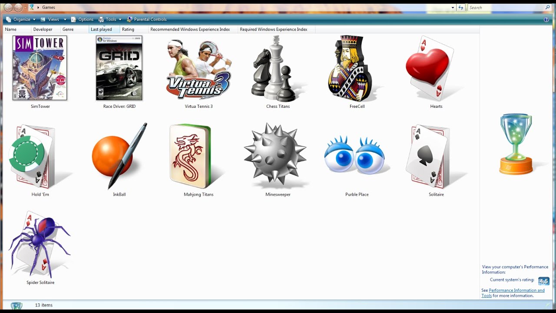Click the Games folder icon in address bar
This screenshot has height=313, width=556.
coord(31,7)
